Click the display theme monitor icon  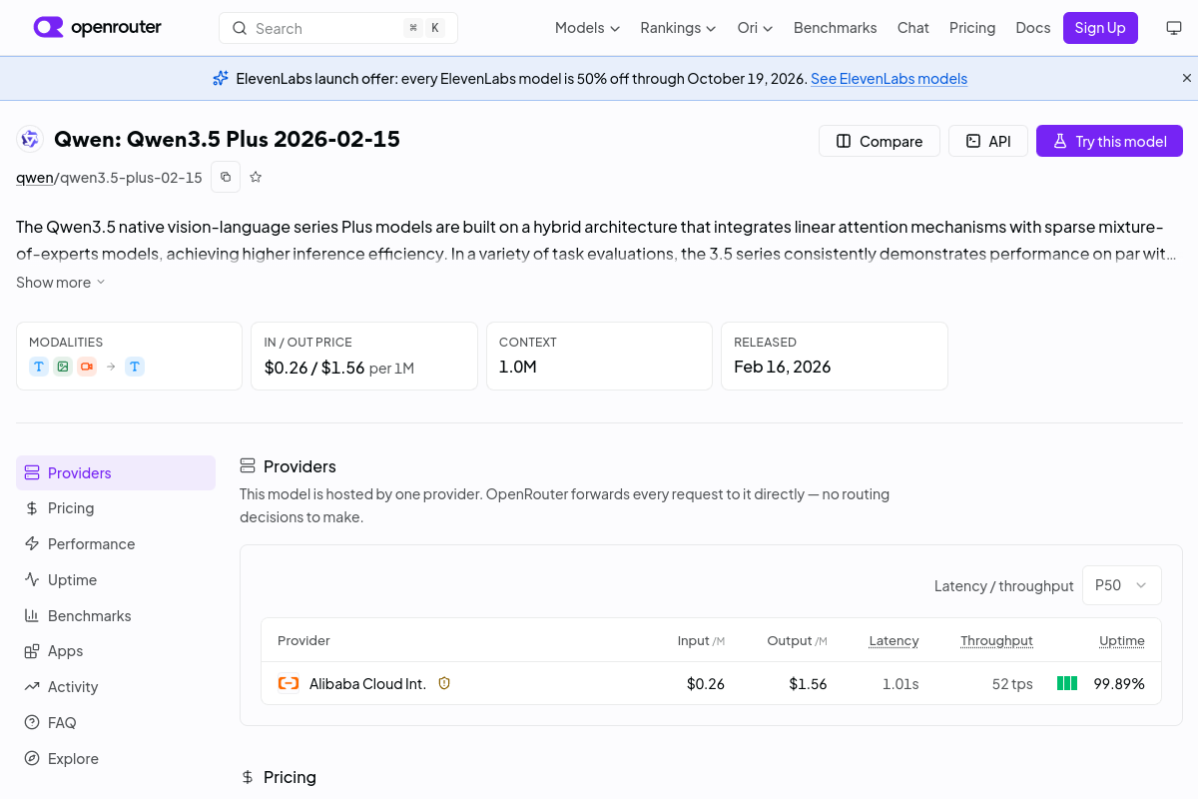click(x=1174, y=28)
